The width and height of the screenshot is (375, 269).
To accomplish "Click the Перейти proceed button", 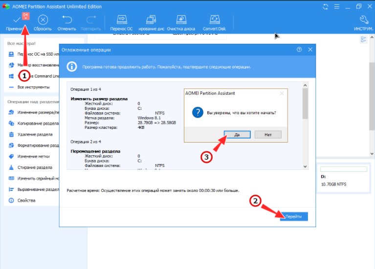I will pyautogui.click(x=294, y=216).
